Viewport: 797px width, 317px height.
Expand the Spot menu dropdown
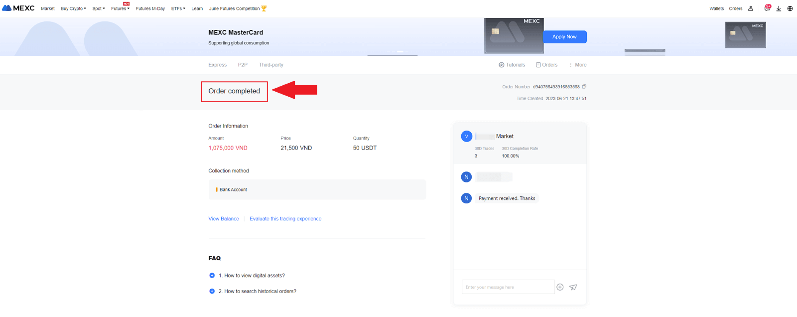click(x=99, y=8)
